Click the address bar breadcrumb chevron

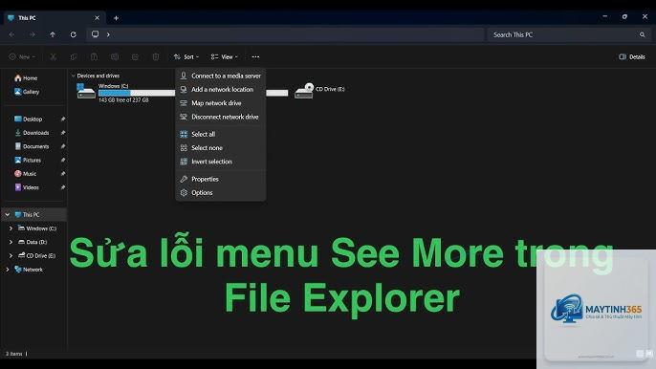(x=108, y=34)
